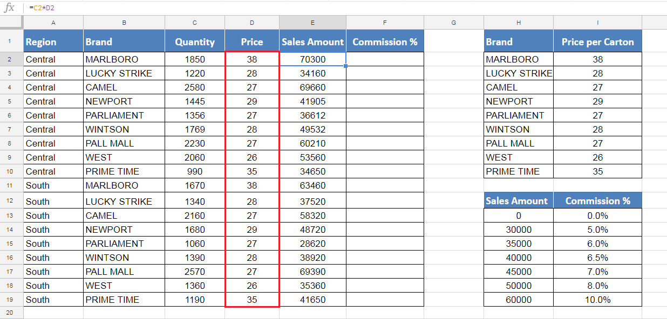Viewport: 667px width, 319px height.
Task: Select the column D header
Action: (x=252, y=23)
